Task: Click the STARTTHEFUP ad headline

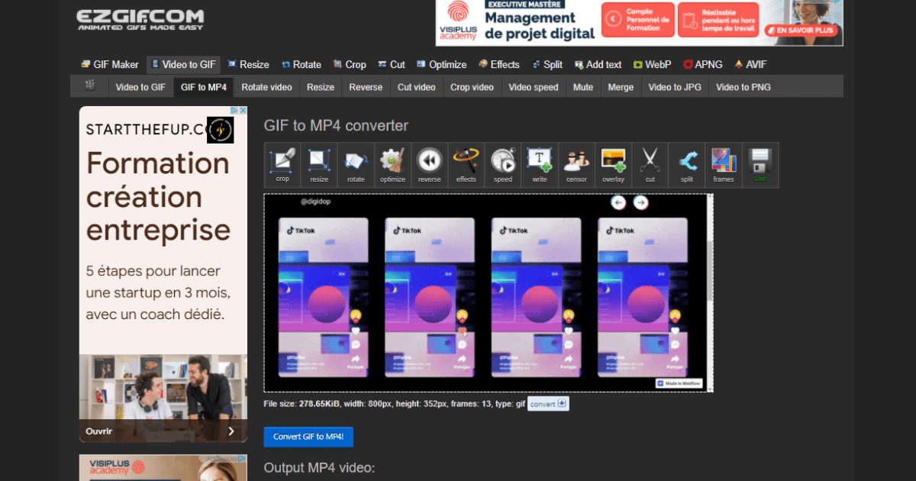Action: (x=157, y=196)
